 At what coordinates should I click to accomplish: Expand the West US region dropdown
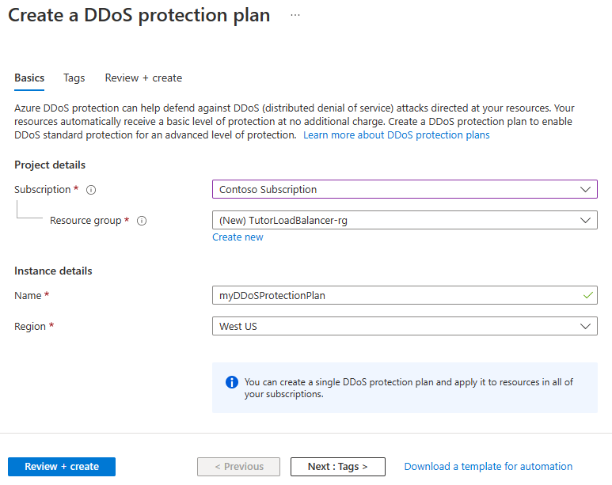[x=405, y=326]
